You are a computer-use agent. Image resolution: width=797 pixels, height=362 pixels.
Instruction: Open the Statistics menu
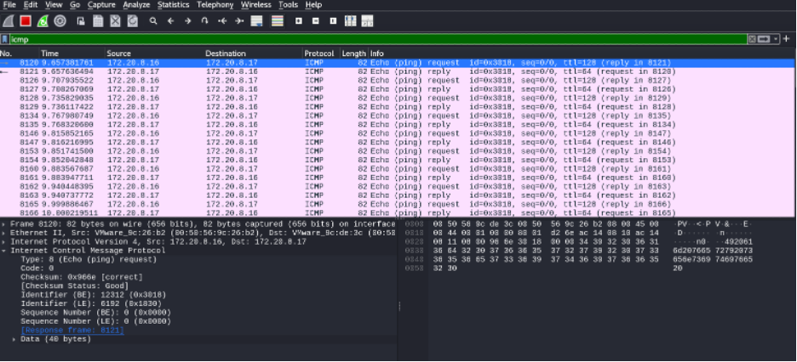[x=173, y=4]
